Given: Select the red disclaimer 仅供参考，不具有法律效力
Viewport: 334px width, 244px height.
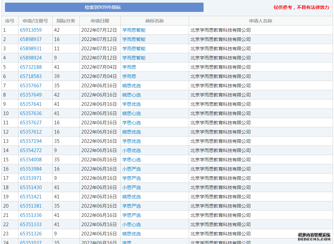Looking at the screenshot, I should (x=301, y=8).
